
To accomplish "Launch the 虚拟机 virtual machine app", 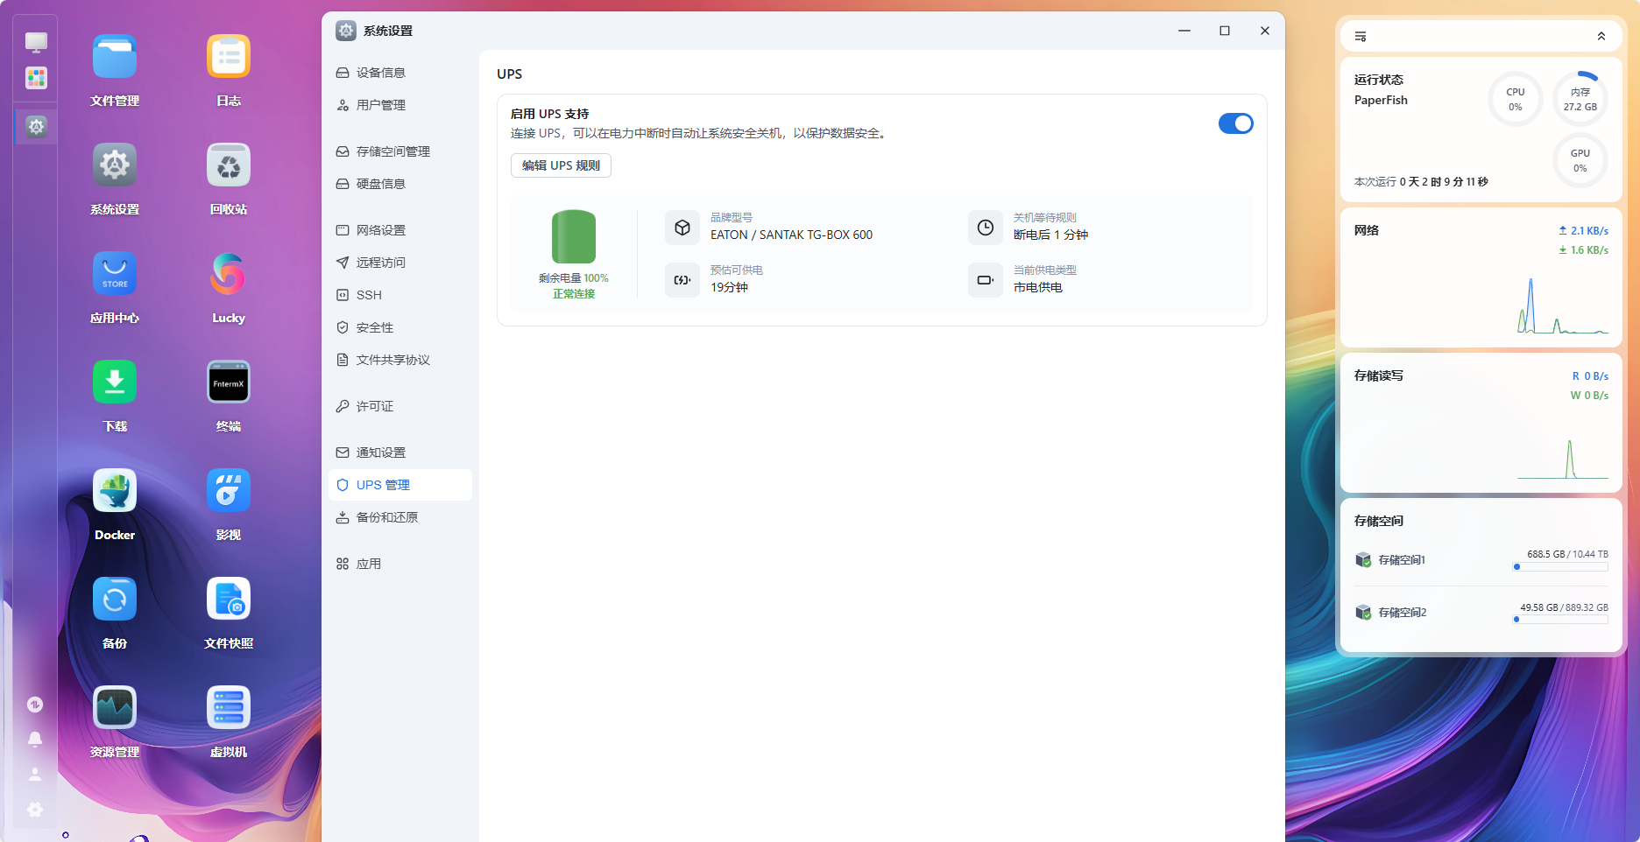I will (x=228, y=708).
